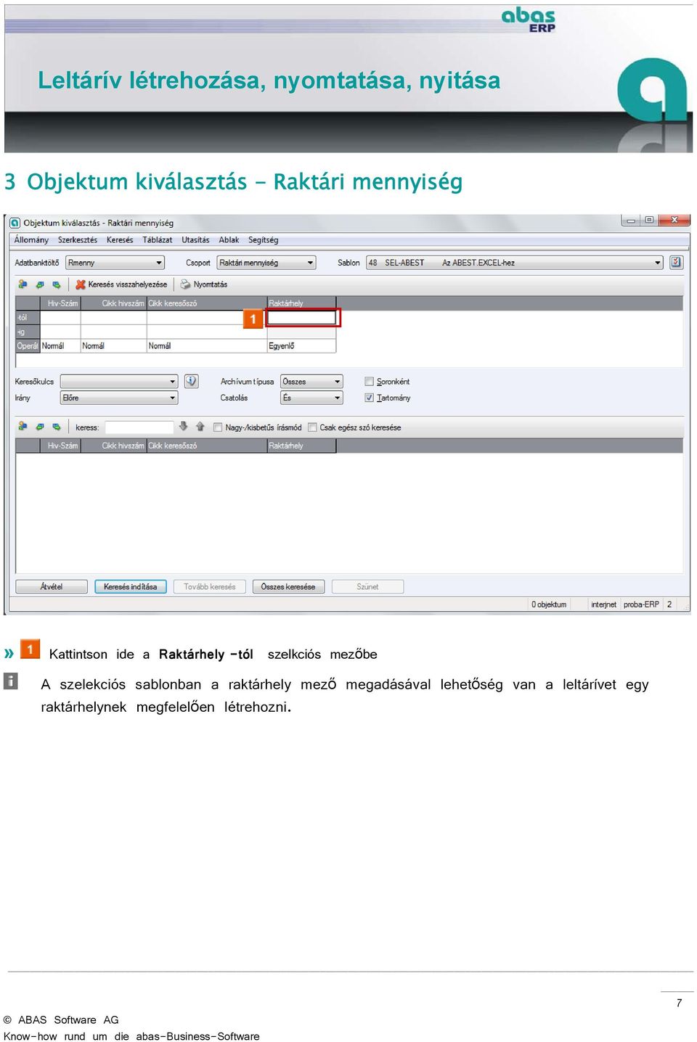Viewport: 697px width, 1042px height.
Task: Open the Állomány menu
Action: (31, 240)
